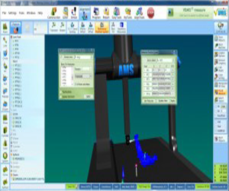Open the GD&T module icon
The width and height of the screenshot is (229, 191).
coord(65,13)
